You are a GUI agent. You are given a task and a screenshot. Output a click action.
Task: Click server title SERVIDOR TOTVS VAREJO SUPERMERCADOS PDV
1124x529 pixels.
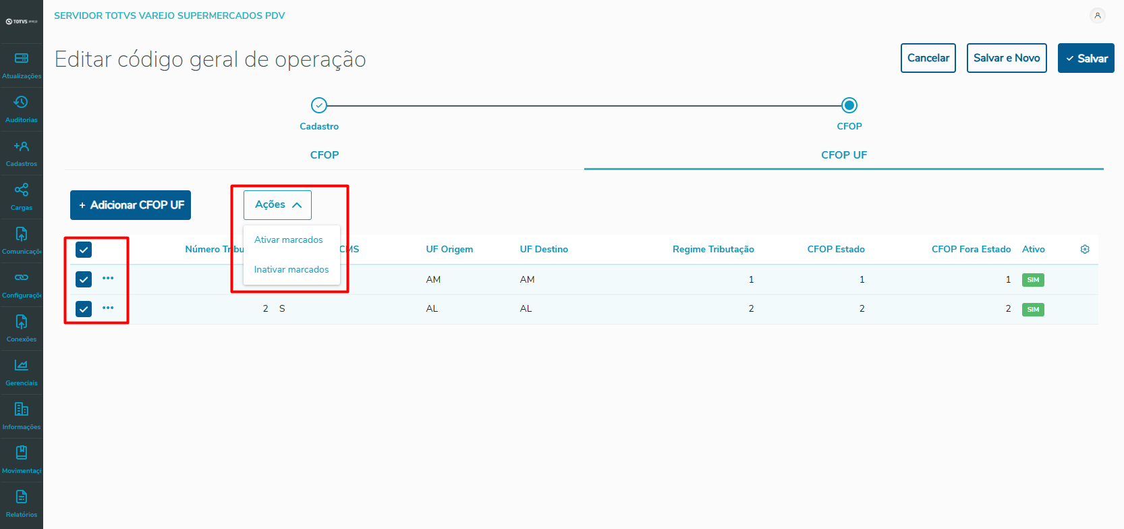pyautogui.click(x=169, y=16)
